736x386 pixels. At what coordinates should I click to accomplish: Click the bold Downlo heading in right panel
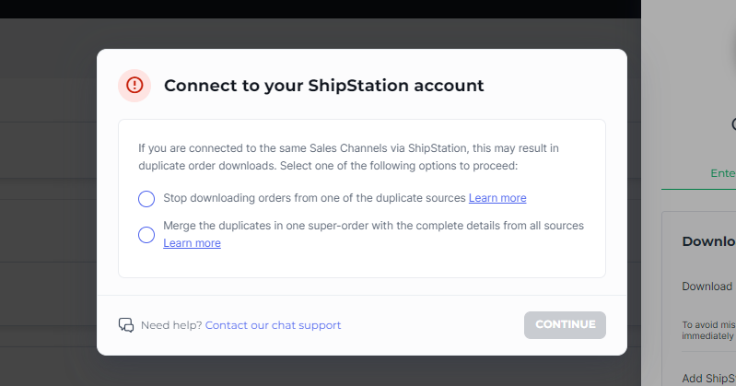(x=708, y=241)
